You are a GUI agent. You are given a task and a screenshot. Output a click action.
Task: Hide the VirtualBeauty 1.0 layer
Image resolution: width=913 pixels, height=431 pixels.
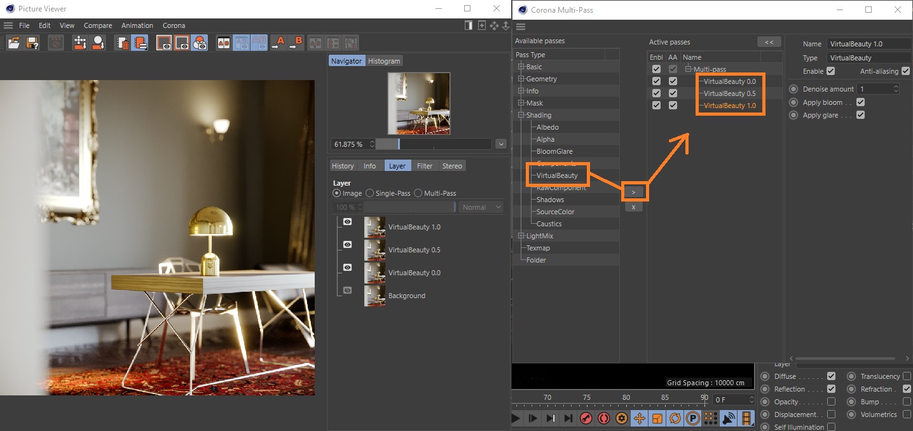[x=347, y=222]
